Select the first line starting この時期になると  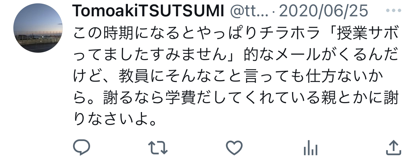click(x=236, y=33)
